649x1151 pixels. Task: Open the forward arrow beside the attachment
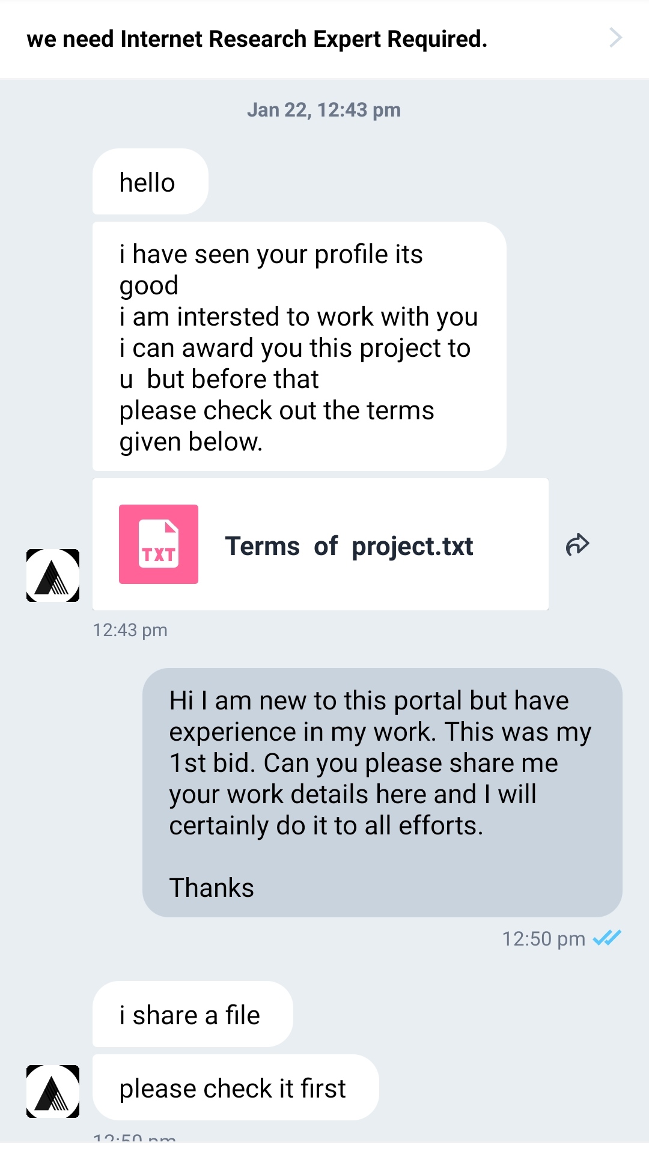(x=577, y=544)
